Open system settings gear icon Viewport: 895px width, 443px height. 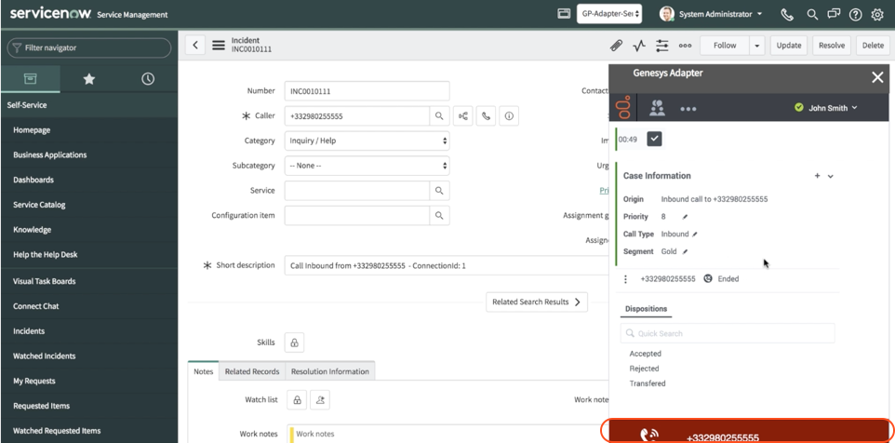[x=877, y=14]
